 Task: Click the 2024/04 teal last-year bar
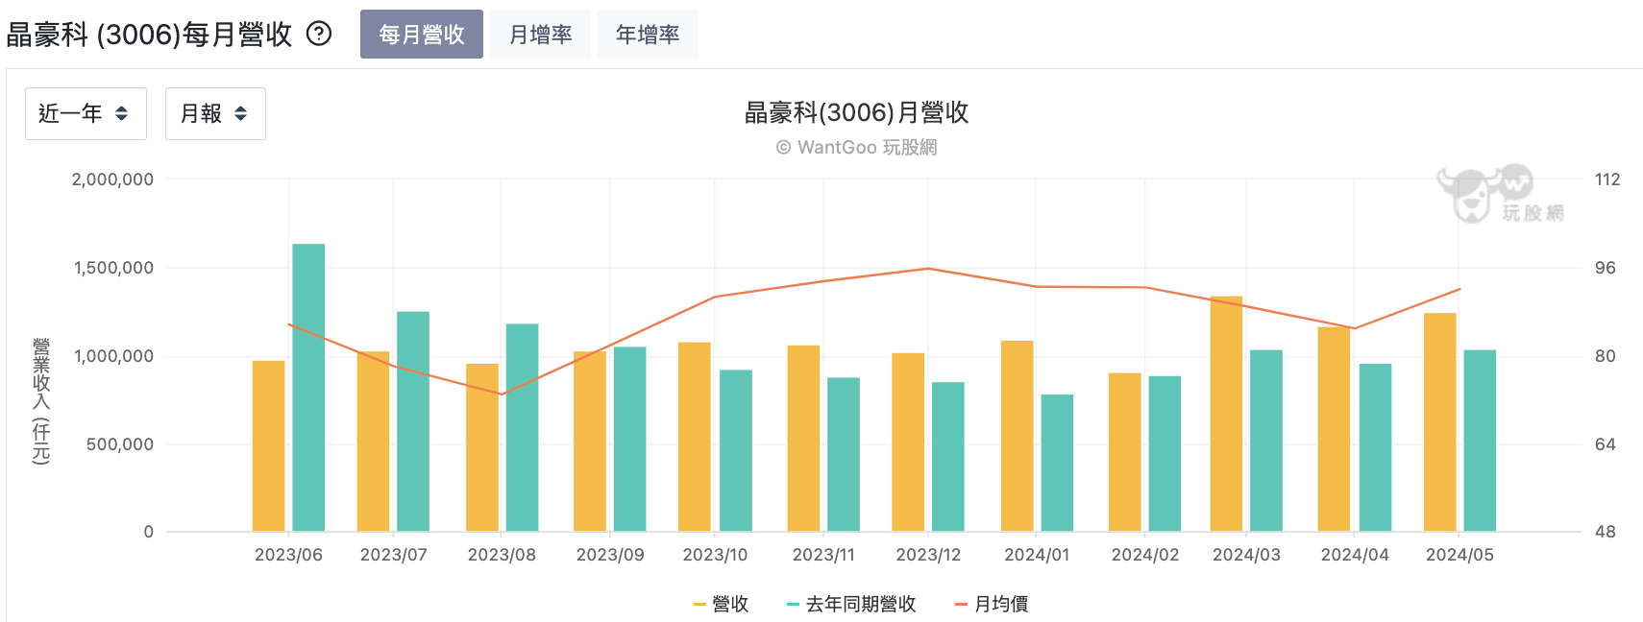(1375, 447)
